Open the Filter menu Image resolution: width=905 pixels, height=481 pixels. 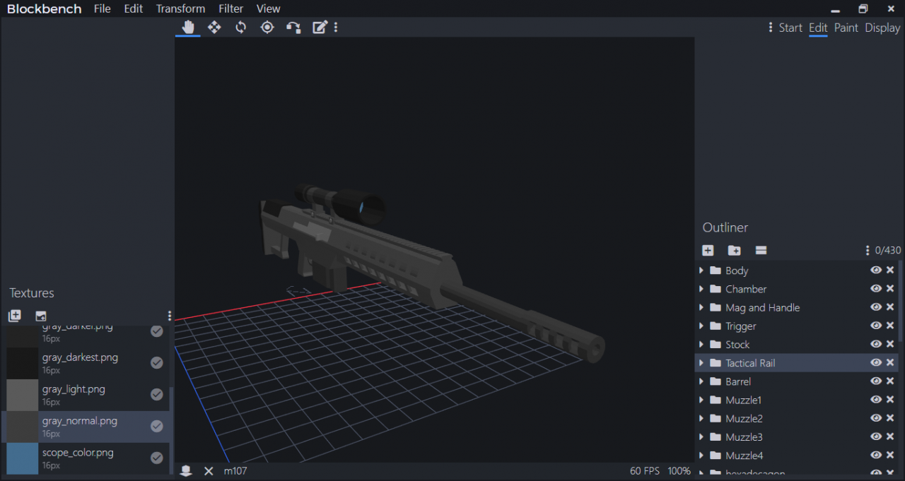coord(230,8)
